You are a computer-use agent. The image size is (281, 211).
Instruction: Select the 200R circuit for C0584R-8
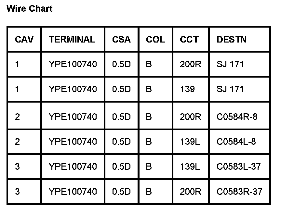[x=191, y=117]
